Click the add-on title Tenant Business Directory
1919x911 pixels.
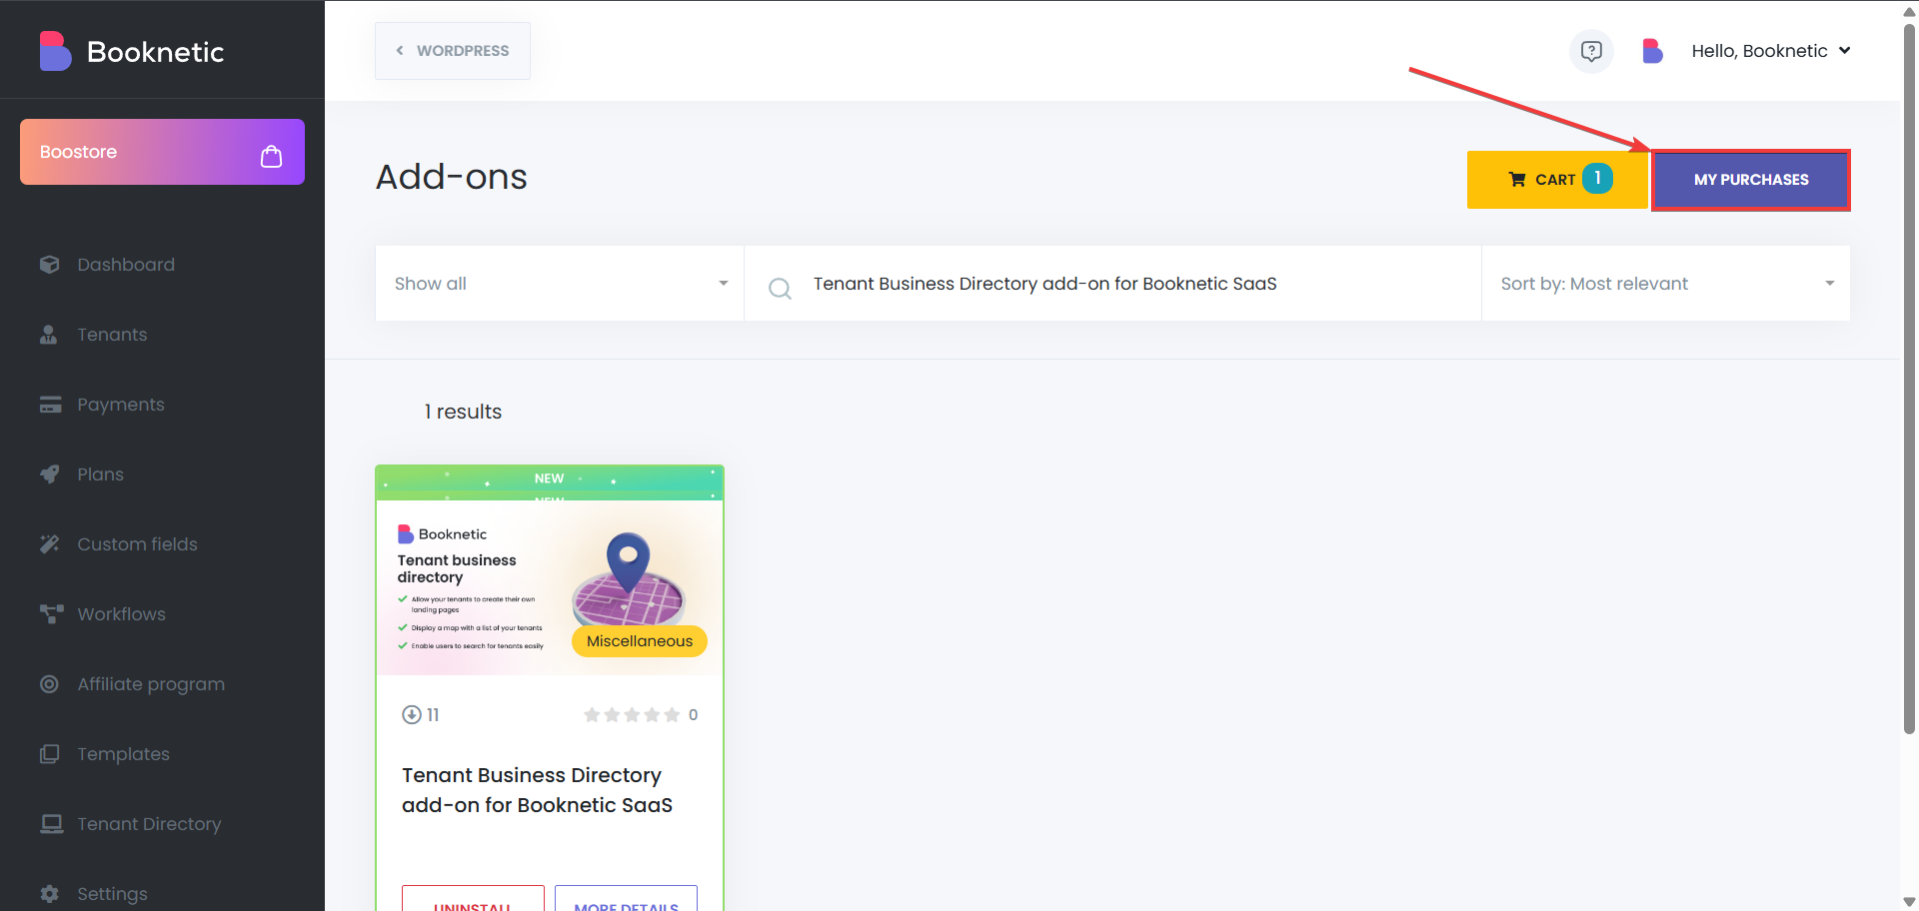pos(537,790)
